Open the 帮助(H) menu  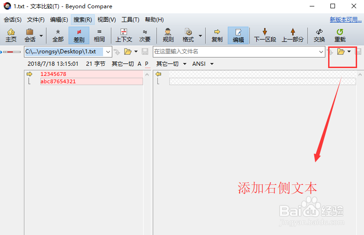(x=154, y=20)
